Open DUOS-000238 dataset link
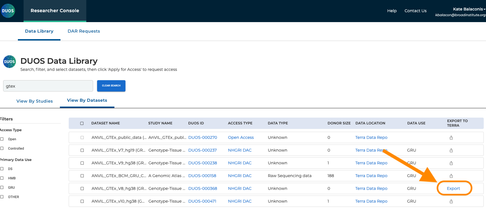Viewport: 486px width, 208px height. point(203,163)
